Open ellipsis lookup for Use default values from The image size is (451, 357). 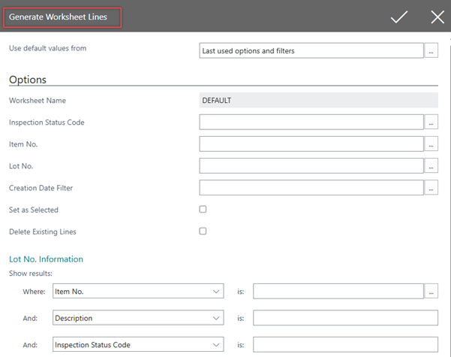click(431, 51)
